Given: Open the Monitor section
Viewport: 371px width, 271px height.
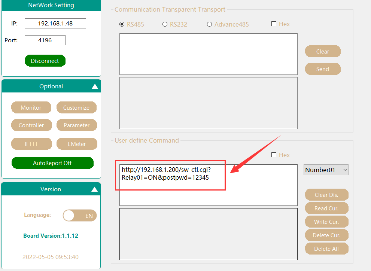Looking at the screenshot, I should point(31,107).
